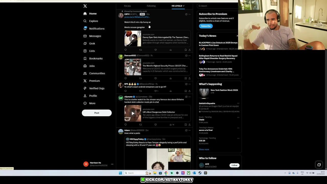This screenshot has width=327, height=184.
Task: Open Profile person icon
Action: [x=85, y=96]
